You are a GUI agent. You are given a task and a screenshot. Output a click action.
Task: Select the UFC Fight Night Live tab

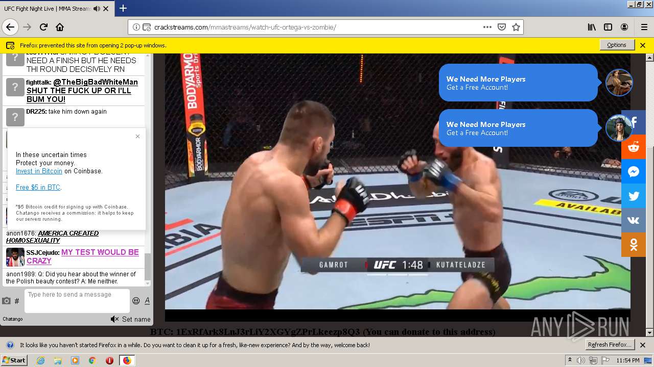pyautogui.click(x=55, y=9)
